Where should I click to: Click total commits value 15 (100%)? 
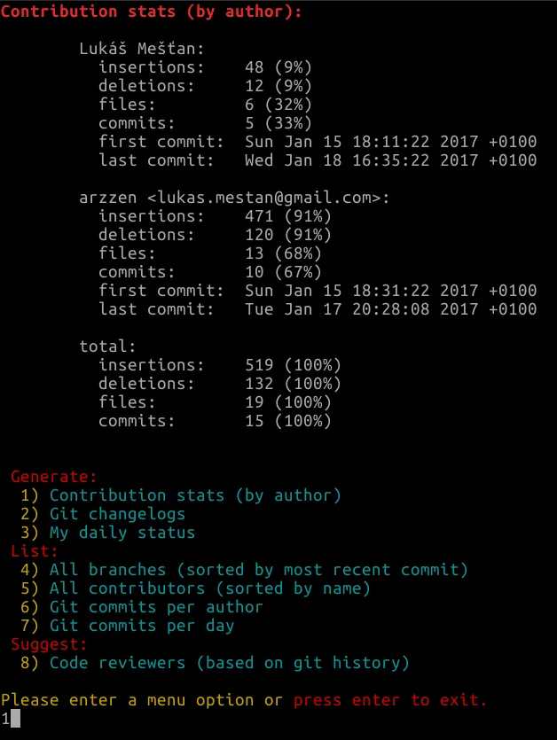click(287, 421)
